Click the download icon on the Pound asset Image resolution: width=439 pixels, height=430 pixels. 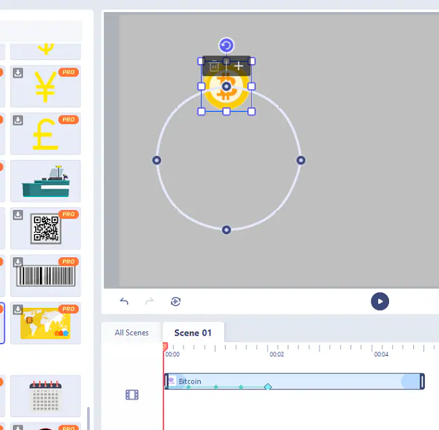pos(18,120)
